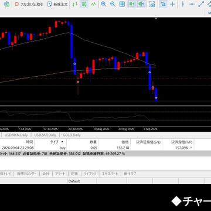Open the tile windows grid icon
211x211 pixels.
point(122,4)
